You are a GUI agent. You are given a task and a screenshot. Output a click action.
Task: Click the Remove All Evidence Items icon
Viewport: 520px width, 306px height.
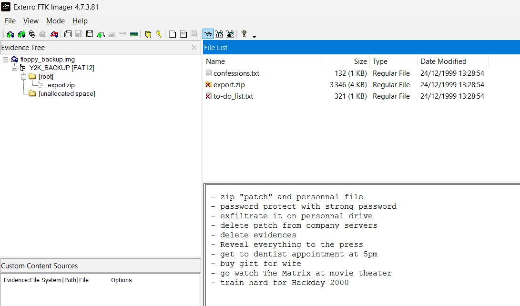click(x=54, y=34)
